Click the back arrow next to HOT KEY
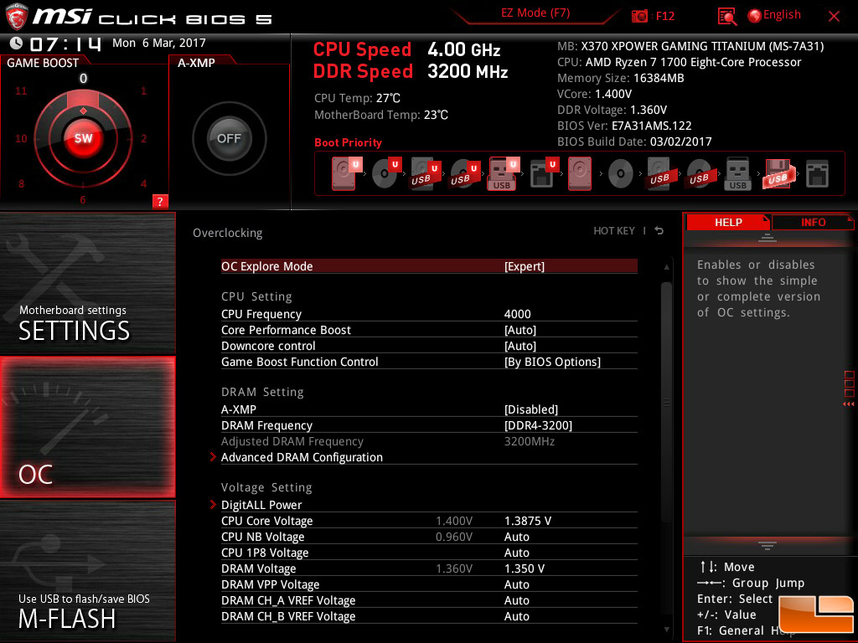 pos(659,231)
